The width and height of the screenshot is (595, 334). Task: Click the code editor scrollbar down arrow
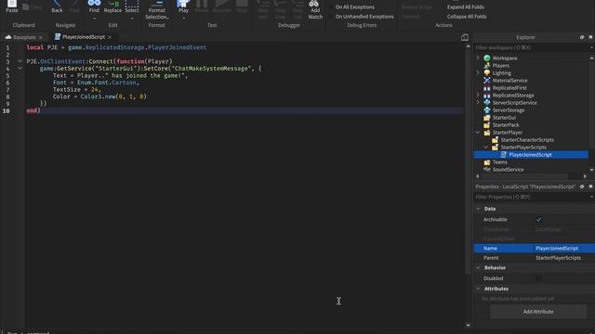[x=468, y=326]
